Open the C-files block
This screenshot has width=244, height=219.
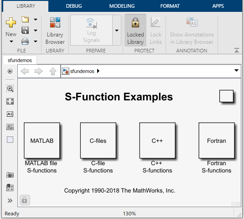click(98, 141)
